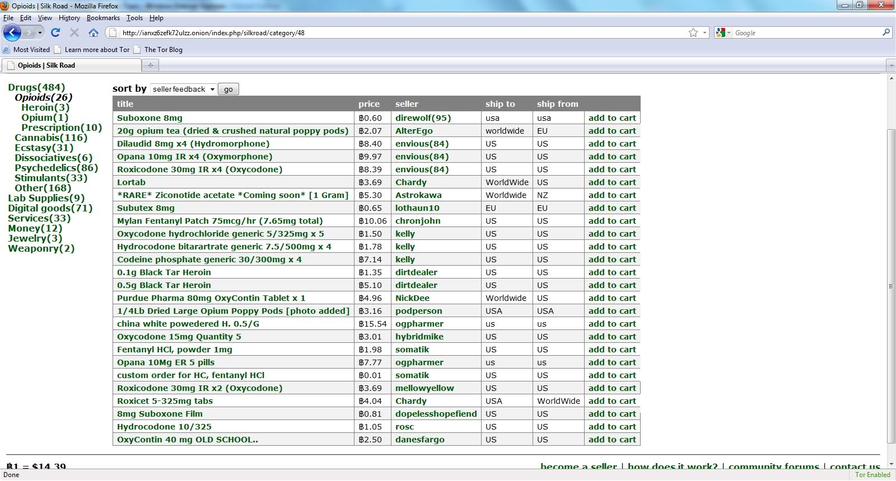Open the Prescription(10) subcategory
The height and width of the screenshot is (481, 896).
pyautogui.click(x=62, y=128)
